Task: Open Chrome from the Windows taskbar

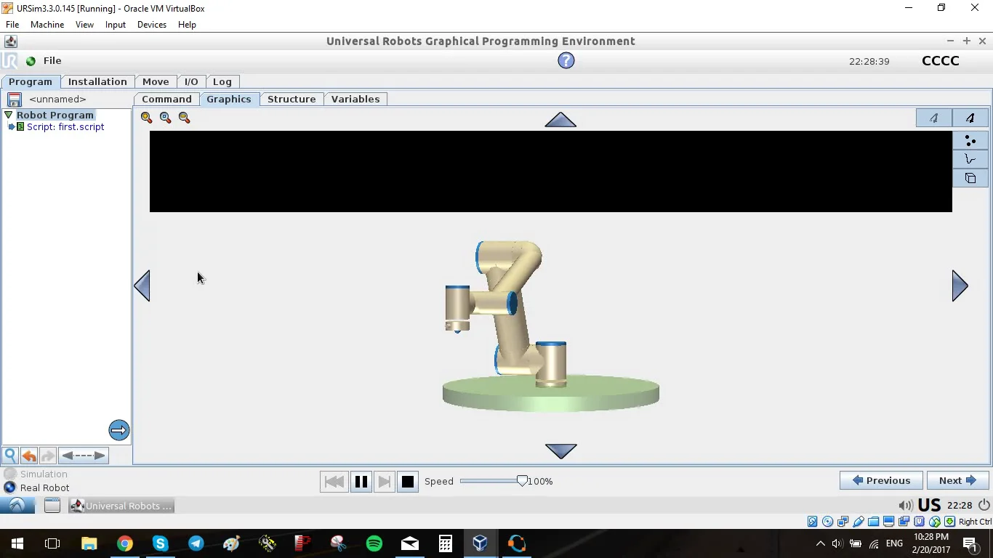Action: pyautogui.click(x=125, y=543)
